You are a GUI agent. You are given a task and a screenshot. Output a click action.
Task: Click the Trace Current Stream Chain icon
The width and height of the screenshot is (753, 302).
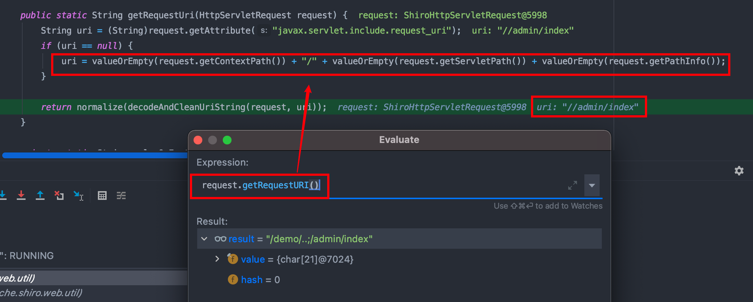click(121, 195)
